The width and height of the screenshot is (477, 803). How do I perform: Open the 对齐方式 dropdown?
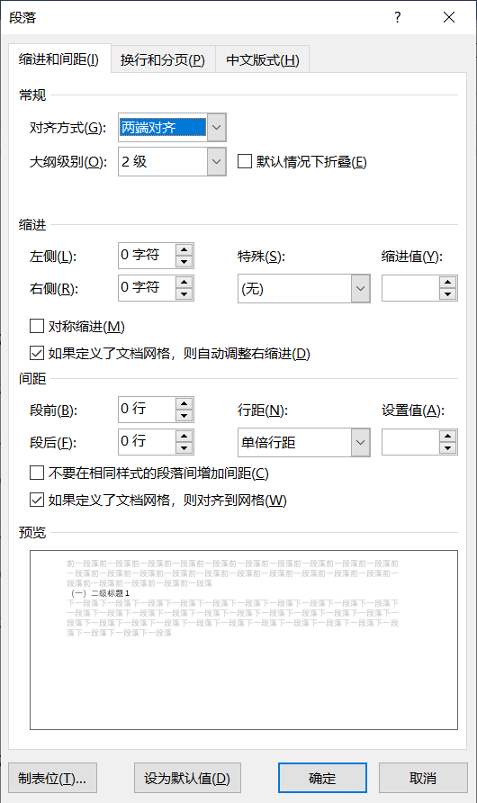tap(217, 127)
